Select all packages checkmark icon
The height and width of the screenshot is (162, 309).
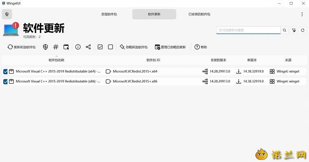100,47
